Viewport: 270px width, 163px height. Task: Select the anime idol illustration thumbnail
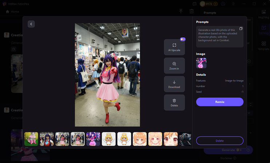(93, 139)
